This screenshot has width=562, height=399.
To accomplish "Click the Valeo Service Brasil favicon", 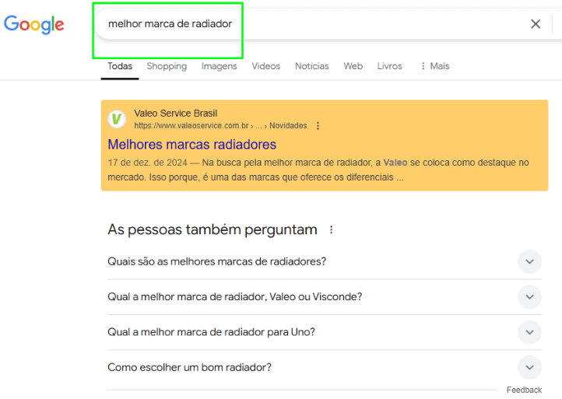I will pyautogui.click(x=117, y=119).
